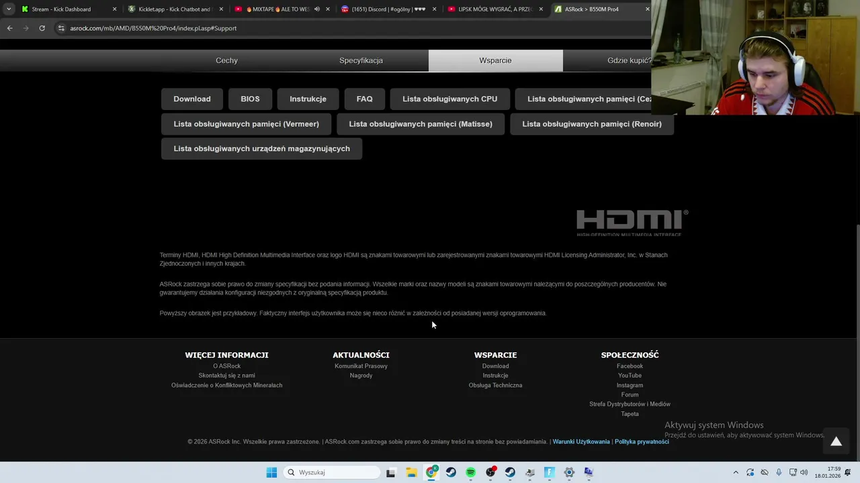Viewport: 860px width, 483px height.
Task: Open the Instagram footer link
Action: tap(630, 385)
